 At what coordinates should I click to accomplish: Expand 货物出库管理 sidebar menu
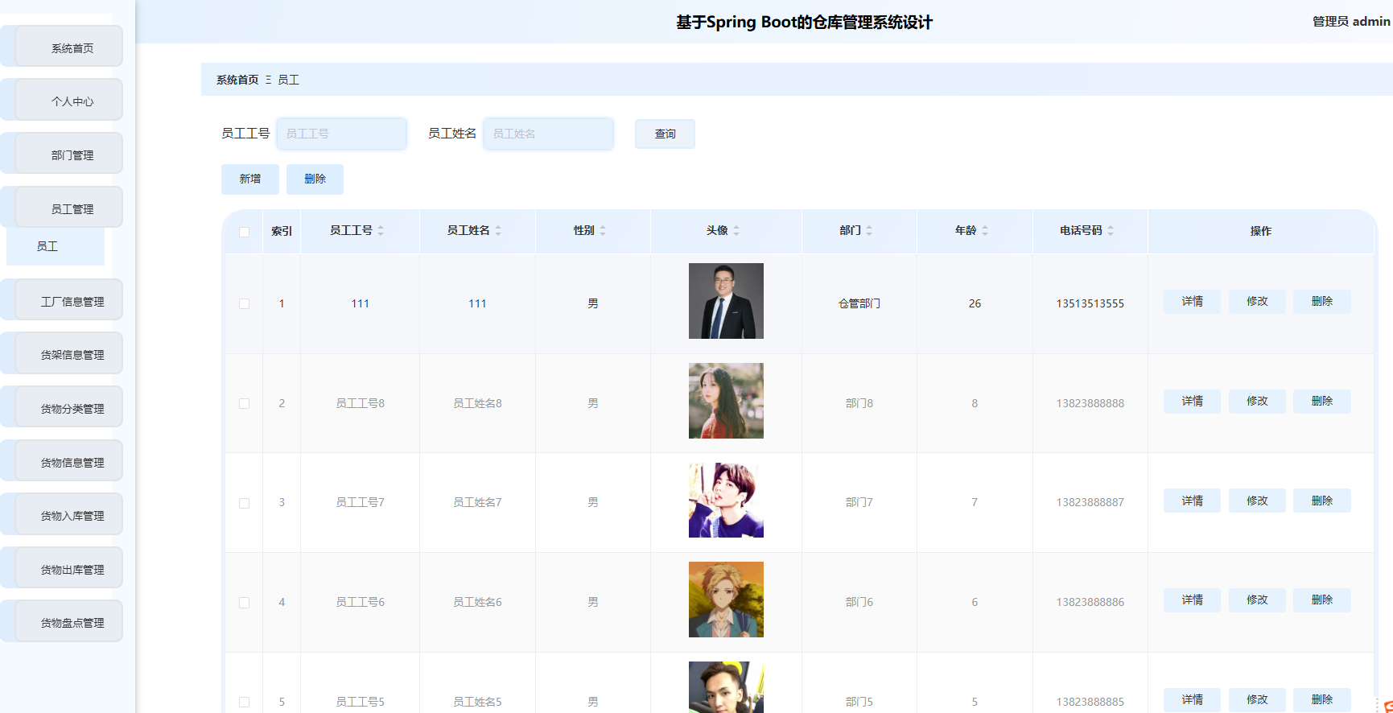tap(69, 567)
